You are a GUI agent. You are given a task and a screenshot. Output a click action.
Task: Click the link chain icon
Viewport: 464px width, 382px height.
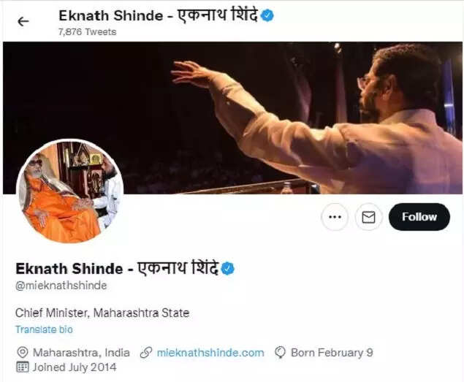(x=146, y=352)
